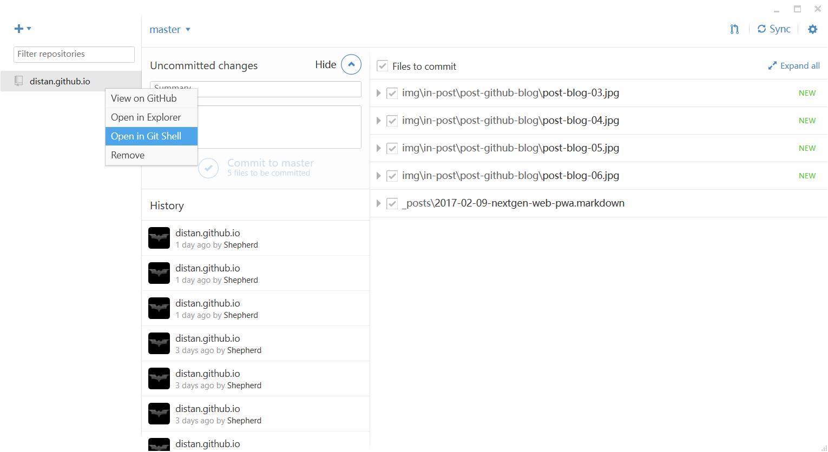Click the plus add repository icon
This screenshot has width=828, height=452.
click(x=19, y=29)
